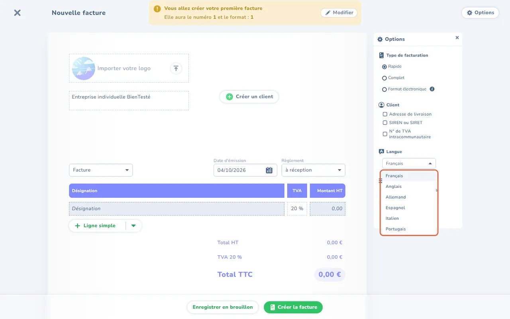Click the 20 % TVA cell
The height and width of the screenshot is (319, 510).
click(297, 209)
